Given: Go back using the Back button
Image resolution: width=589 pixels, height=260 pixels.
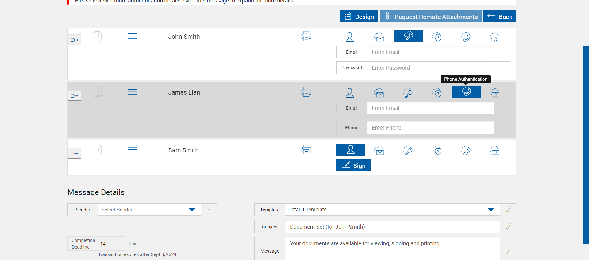Looking at the screenshot, I should point(499,16).
